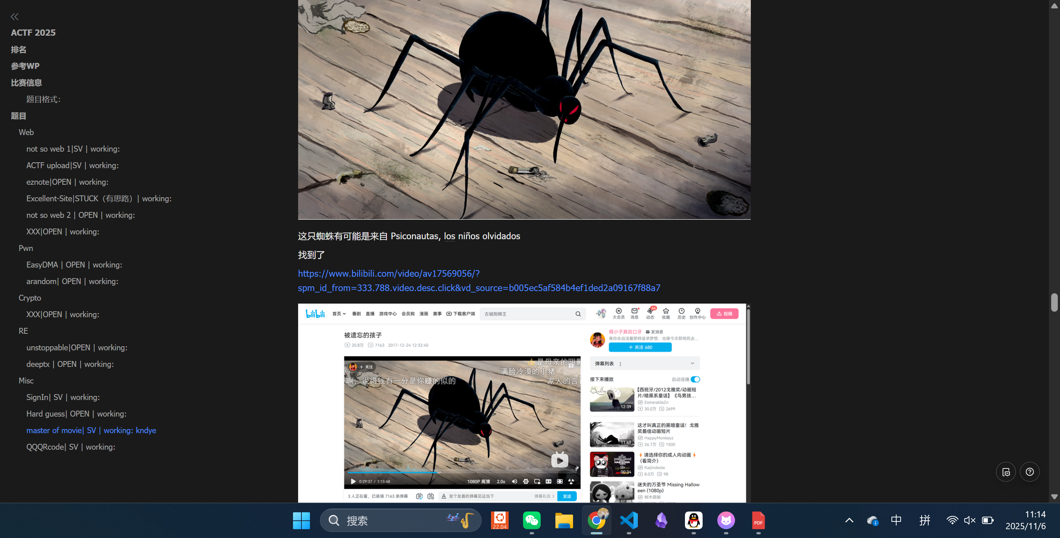
Task: Click the page vertical scrollbar thumb
Action: 1054,302
